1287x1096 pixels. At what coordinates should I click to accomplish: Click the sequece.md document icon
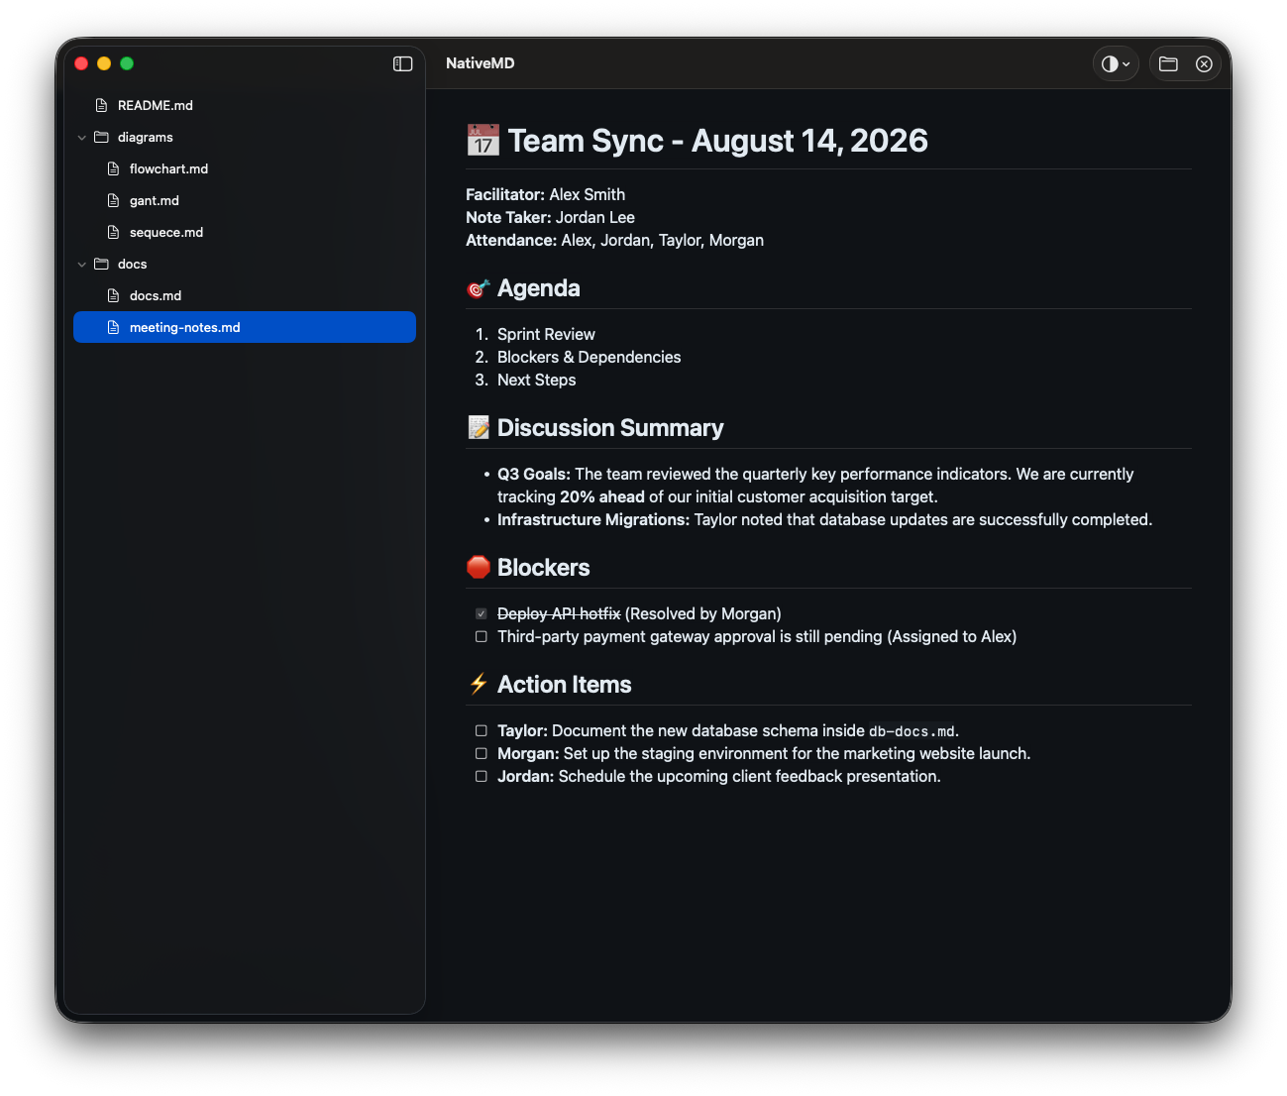pyautogui.click(x=113, y=232)
